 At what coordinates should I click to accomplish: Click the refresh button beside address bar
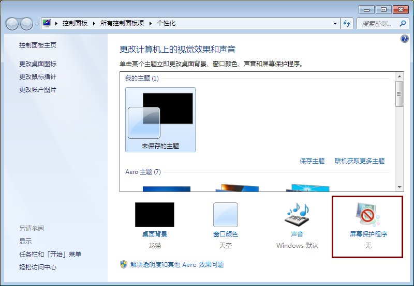[347, 23]
